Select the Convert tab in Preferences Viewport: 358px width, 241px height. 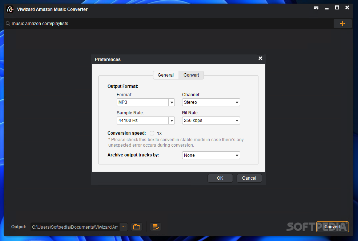coord(191,75)
